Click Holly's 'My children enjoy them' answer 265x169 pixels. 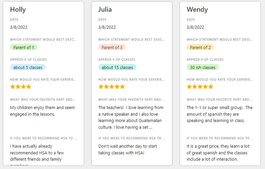pos(42,111)
